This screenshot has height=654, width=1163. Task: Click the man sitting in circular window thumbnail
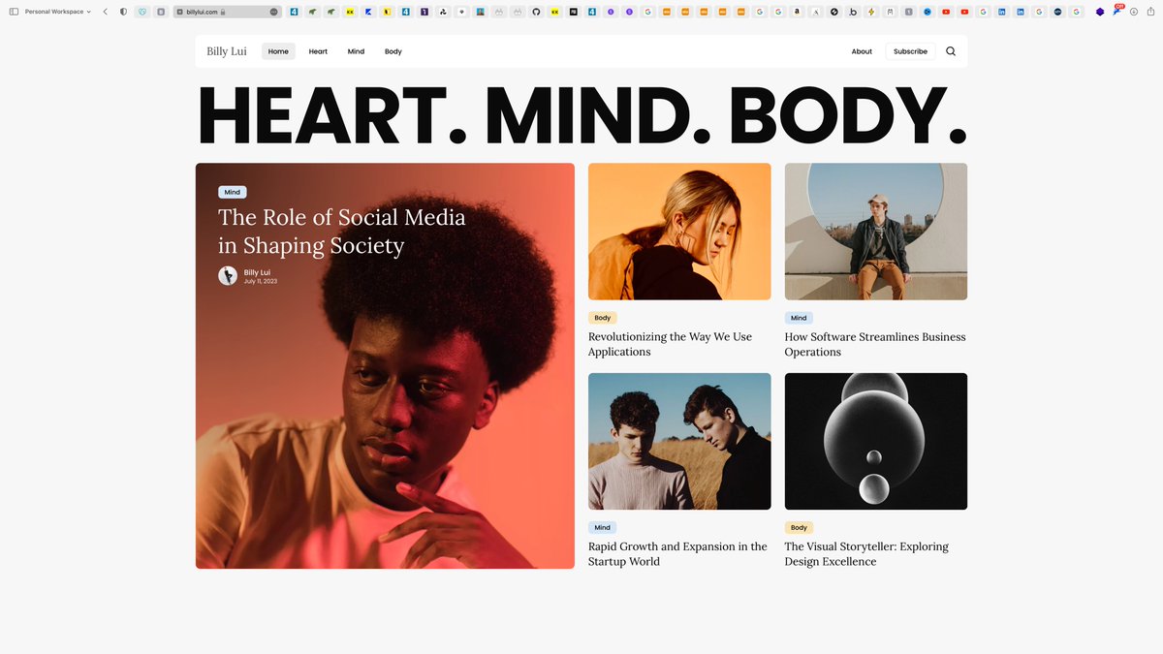tap(876, 232)
